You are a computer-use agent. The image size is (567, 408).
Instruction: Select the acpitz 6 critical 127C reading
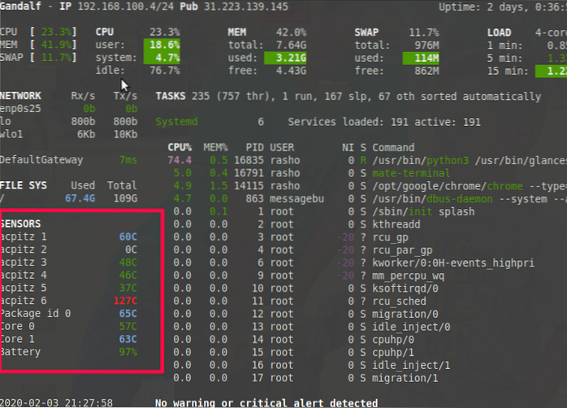coord(125,301)
